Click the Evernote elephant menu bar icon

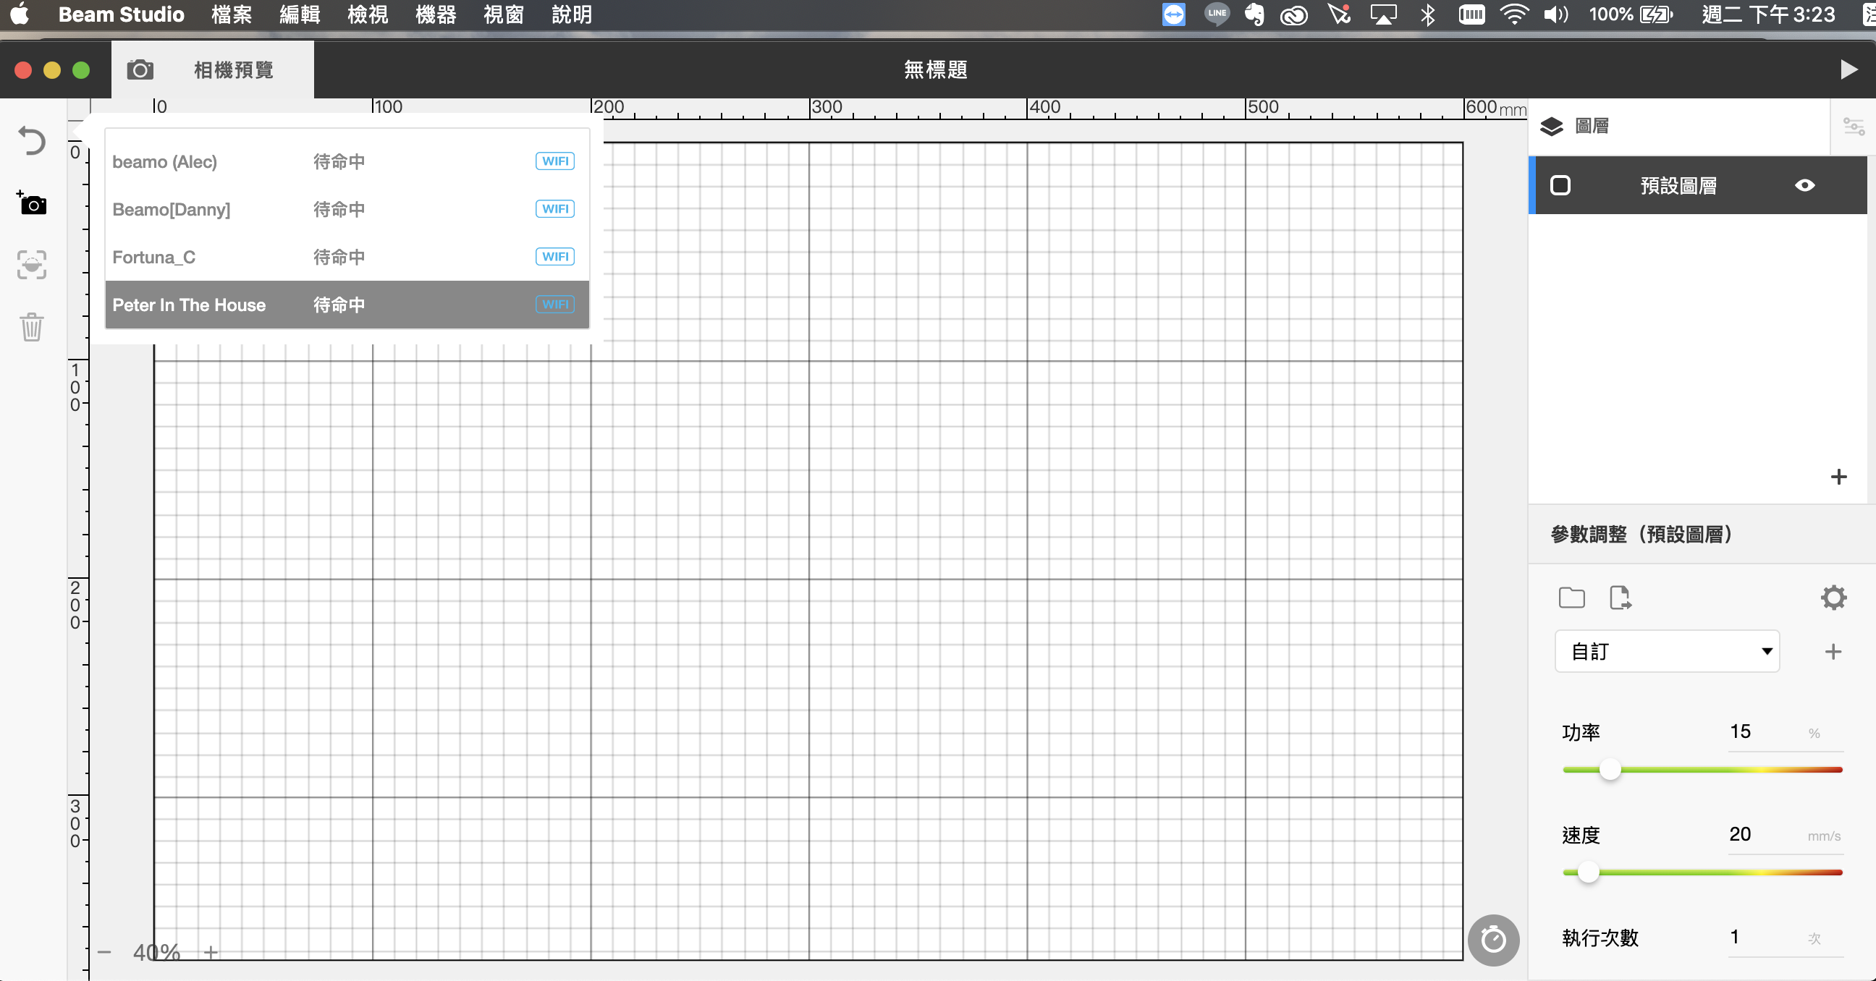1254,14
